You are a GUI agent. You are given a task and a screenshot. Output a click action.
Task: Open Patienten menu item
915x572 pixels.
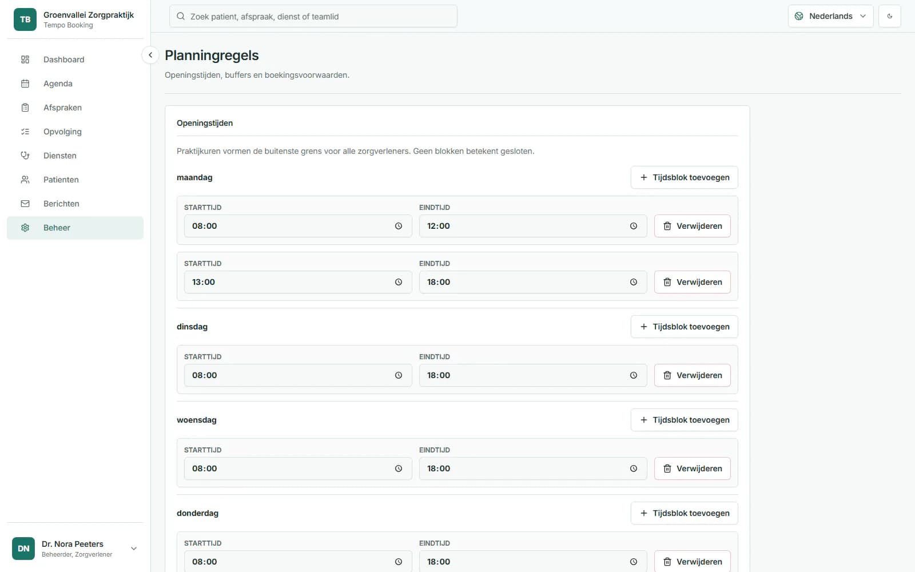pyautogui.click(x=75, y=180)
